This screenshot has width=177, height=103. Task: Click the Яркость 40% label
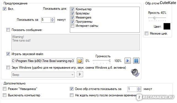(x=157, y=13)
